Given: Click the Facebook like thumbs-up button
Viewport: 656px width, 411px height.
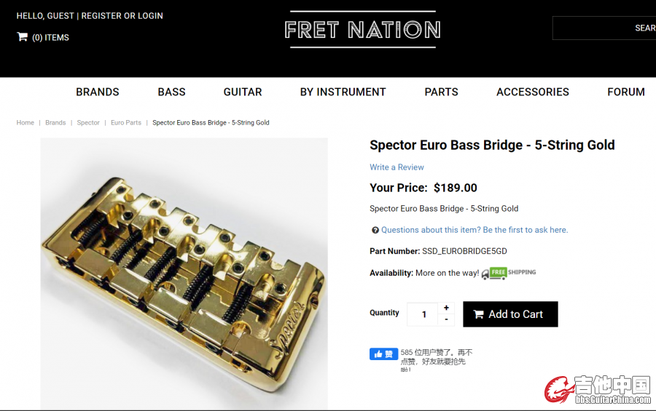Looking at the screenshot, I should 383,354.
